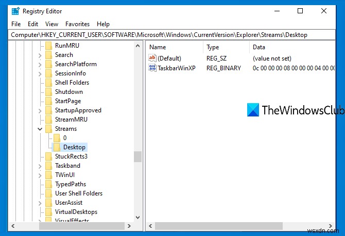Select the Streams folder icon
345x236 pixels.
[48, 129]
